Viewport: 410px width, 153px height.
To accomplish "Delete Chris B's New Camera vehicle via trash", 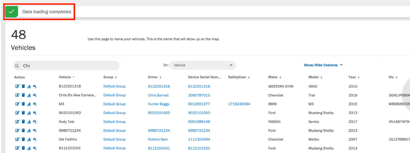I will pyautogui.click(x=23, y=95).
